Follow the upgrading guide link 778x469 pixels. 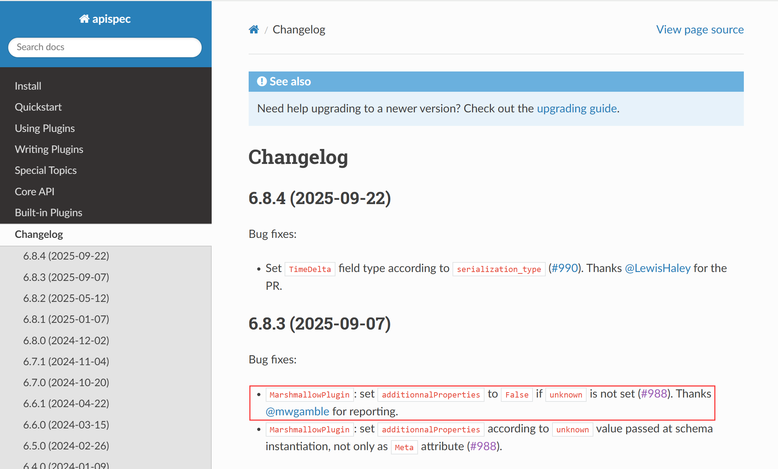(576, 108)
